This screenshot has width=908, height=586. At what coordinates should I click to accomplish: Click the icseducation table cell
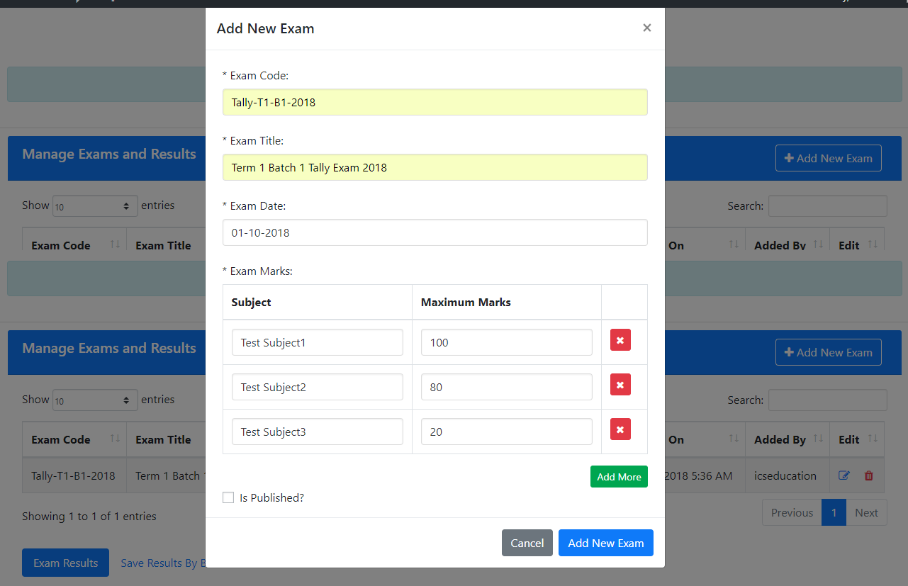click(788, 475)
